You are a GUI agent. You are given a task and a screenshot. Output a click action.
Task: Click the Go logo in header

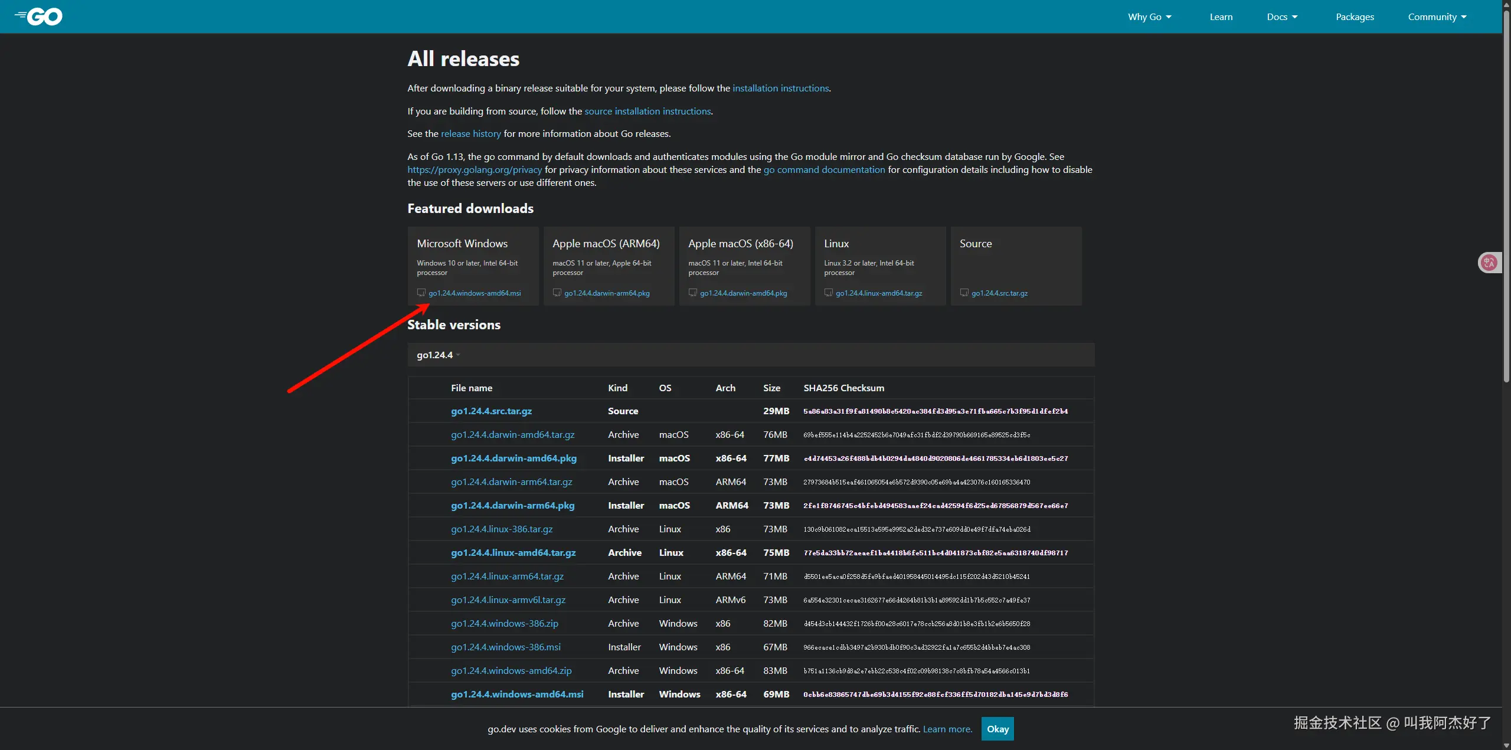point(39,17)
